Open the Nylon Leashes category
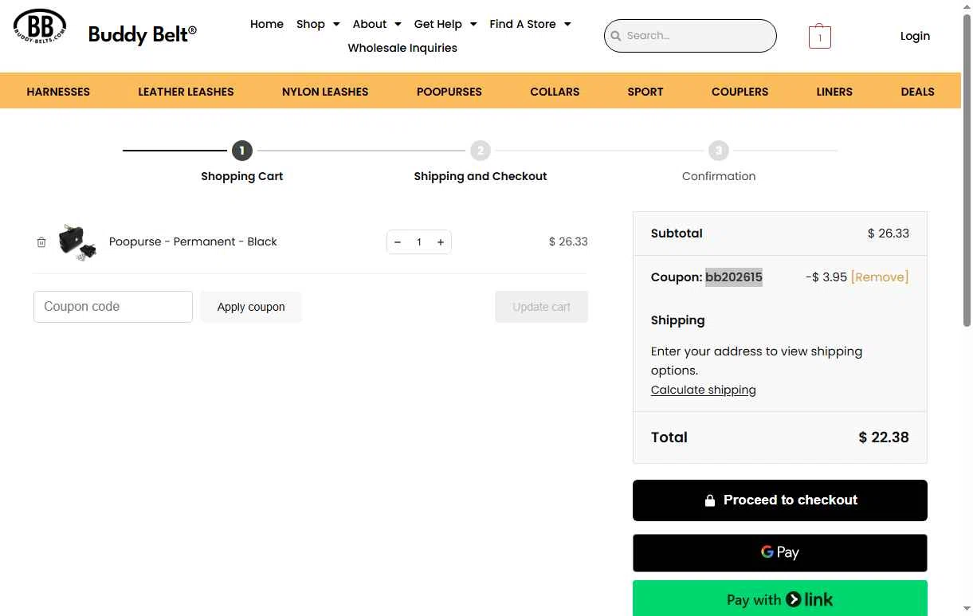This screenshot has width=973, height=616. click(x=325, y=92)
